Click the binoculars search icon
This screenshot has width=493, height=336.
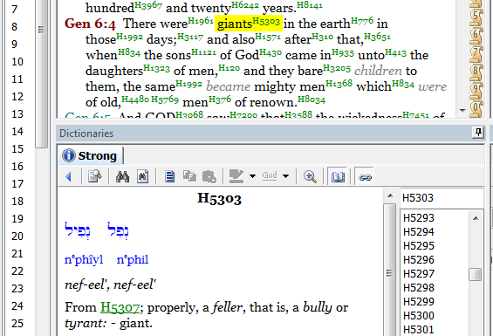122,176
